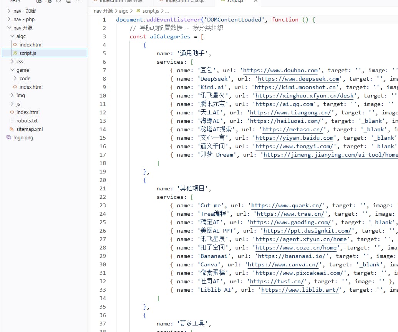Switch to the script.js tab
The image size is (398, 332).
point(235,1)
